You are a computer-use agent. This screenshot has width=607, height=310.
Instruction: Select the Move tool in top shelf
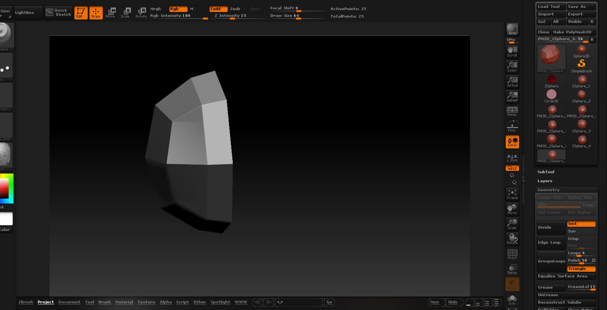(x=110, y=13)
